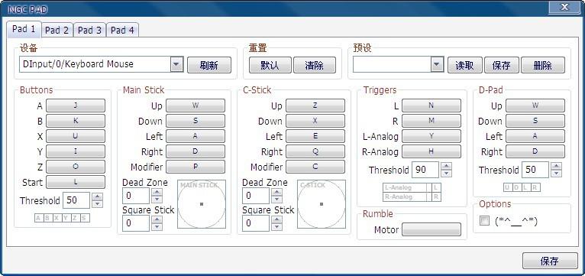Increase the Triggers Threshold value

[446, 166]
